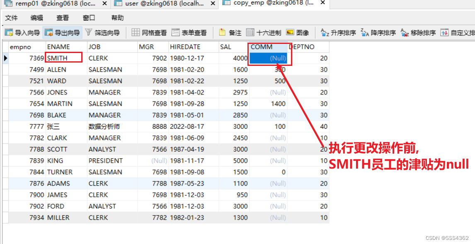Select the KING name cell
This screenshot has width=475, height=244.
[x=66, y=160]
